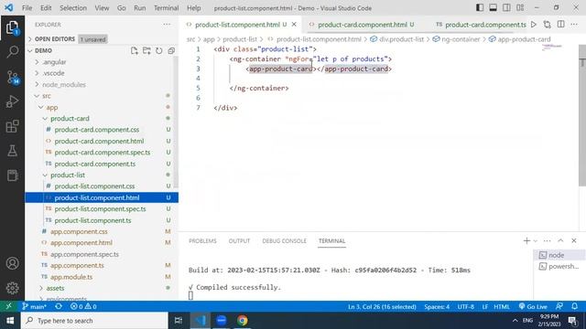Image resolution: width=586 pixels, height=329 pixels.
Task: Open product-list.component.ts in Explorer
Action: pos(92,220)
